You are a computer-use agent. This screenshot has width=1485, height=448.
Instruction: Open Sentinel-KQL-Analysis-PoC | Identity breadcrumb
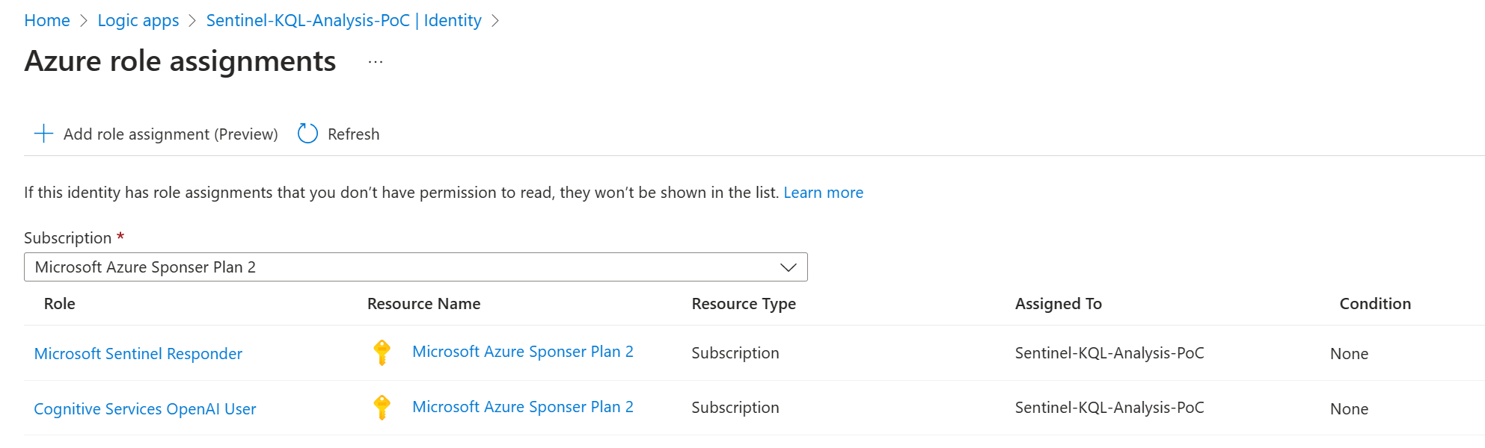point(343,20)
